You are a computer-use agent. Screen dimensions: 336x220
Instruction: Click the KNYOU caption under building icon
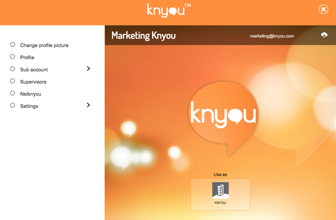click(220, 203)
